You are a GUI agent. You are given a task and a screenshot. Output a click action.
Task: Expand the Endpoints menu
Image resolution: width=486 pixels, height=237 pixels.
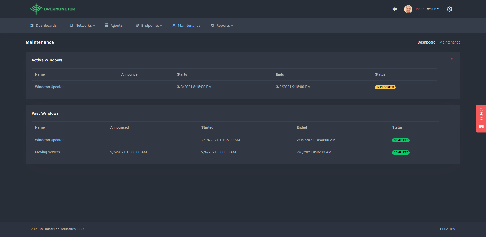[x=152, y=25]
